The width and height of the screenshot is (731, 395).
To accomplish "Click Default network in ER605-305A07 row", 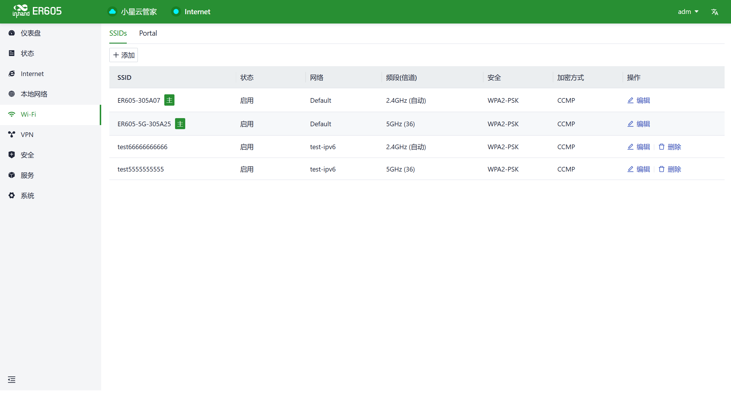I will pos(320,100).
